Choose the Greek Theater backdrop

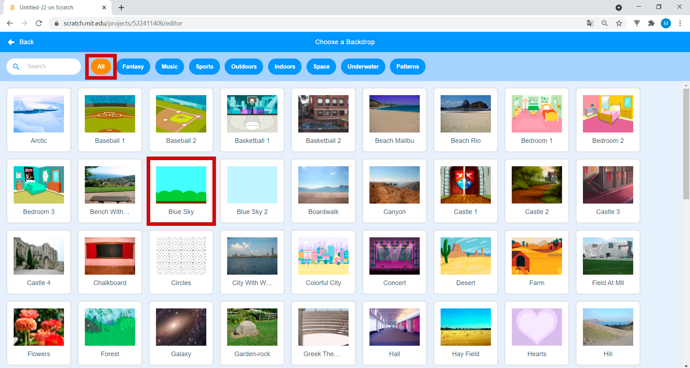(x=323, y=333)
